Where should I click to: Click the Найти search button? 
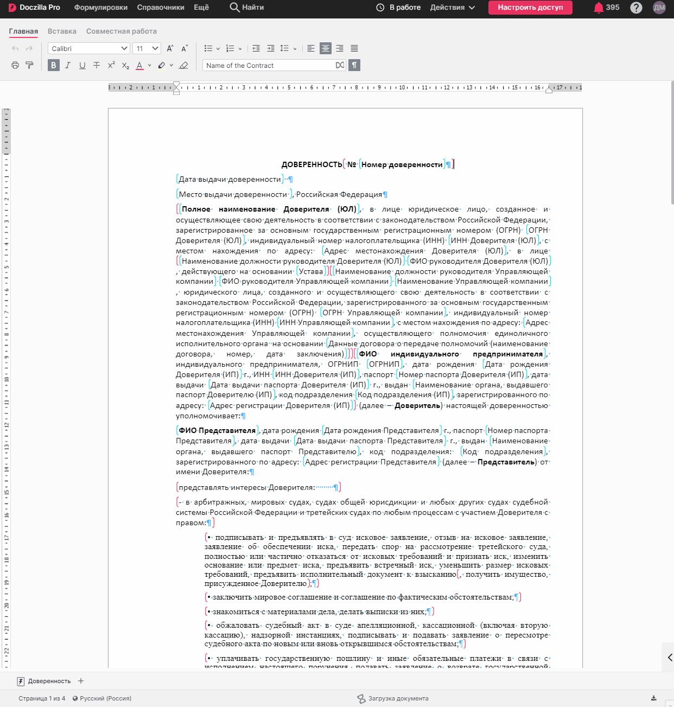(247, 8)
